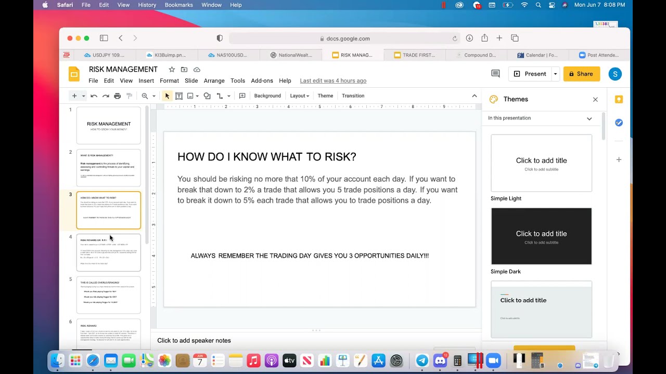The height and width of the screenshot is (374, 666).
Task: Click the Theme button
Action: click(x=325, y=96)
